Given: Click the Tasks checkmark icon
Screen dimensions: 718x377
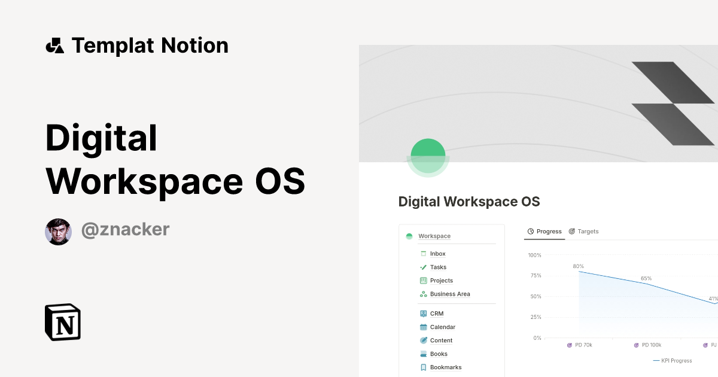Looking at the screenshot, I should (x=423, y=267).
